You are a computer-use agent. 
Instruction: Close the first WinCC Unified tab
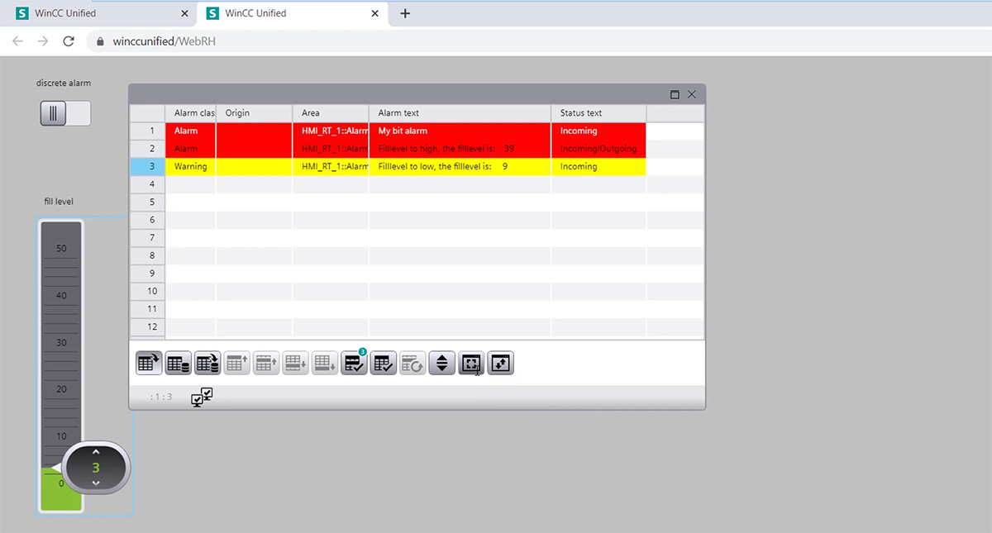(x=185, y=13)
